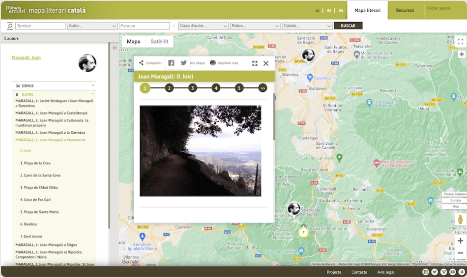The image size is (467, 278).
Task: Open the Rutes dropdown
Action: click(x=255, y=26)
